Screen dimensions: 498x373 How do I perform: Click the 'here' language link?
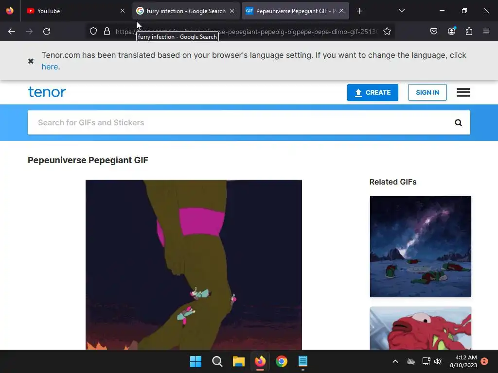50,67
